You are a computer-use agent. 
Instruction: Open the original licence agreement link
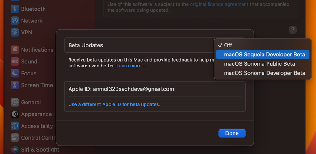(219, 4)
